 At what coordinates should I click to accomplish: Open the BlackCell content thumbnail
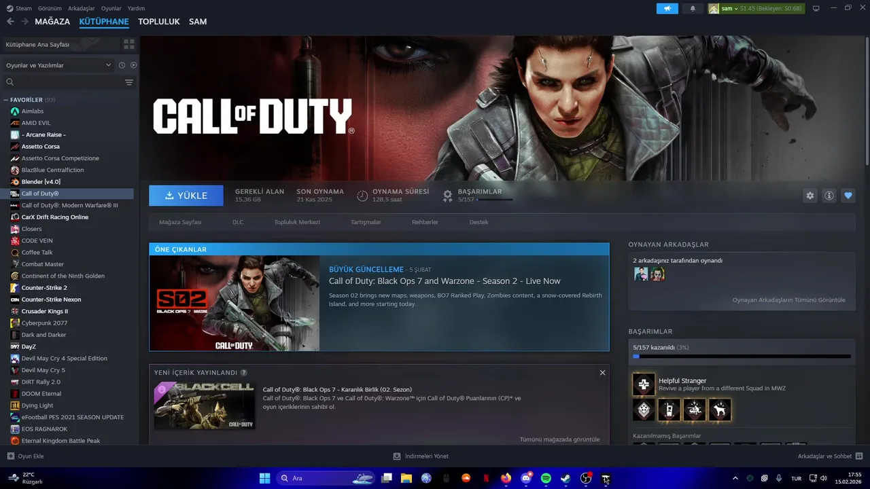click(205, 405)
